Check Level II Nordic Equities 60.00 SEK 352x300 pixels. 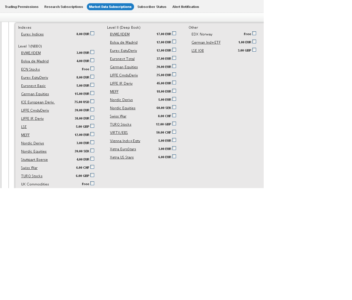[174, 107]
